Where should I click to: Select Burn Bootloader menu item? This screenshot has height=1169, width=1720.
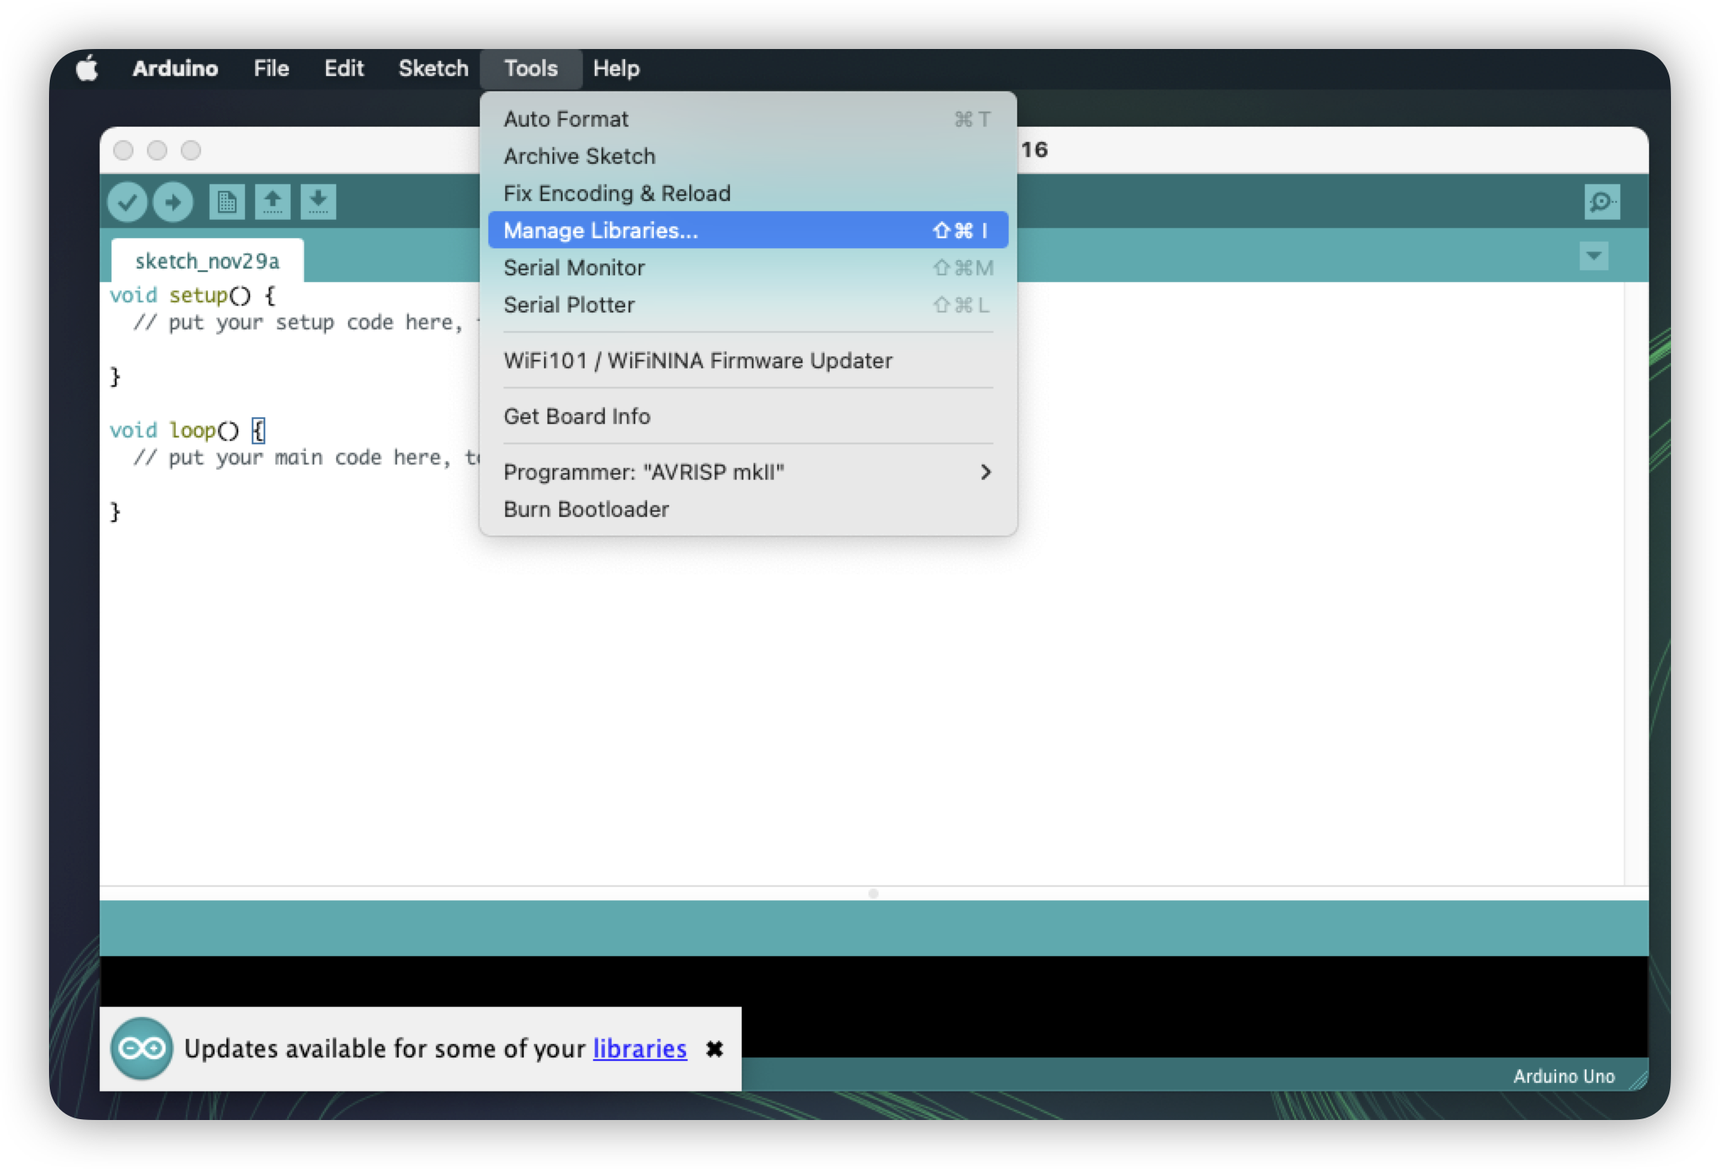[x=586, y=509]
